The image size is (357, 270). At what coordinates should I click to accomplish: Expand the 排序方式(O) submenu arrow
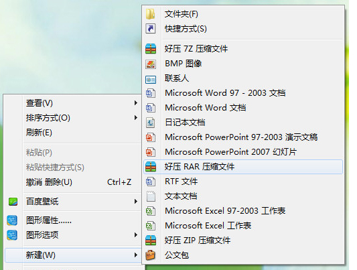(x=136, y=118)
